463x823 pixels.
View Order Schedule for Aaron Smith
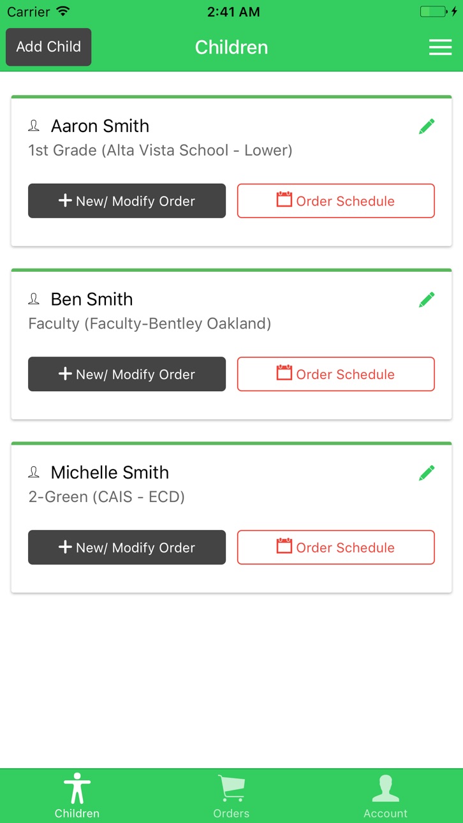tap(336, 201)
